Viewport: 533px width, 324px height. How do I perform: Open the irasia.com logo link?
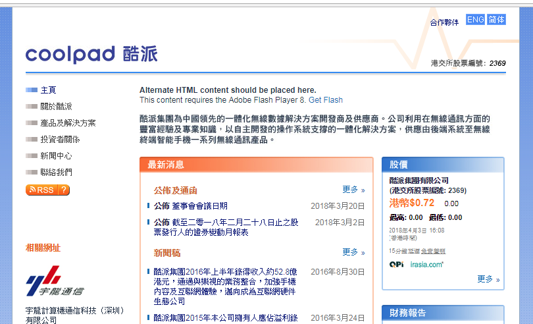428,265
